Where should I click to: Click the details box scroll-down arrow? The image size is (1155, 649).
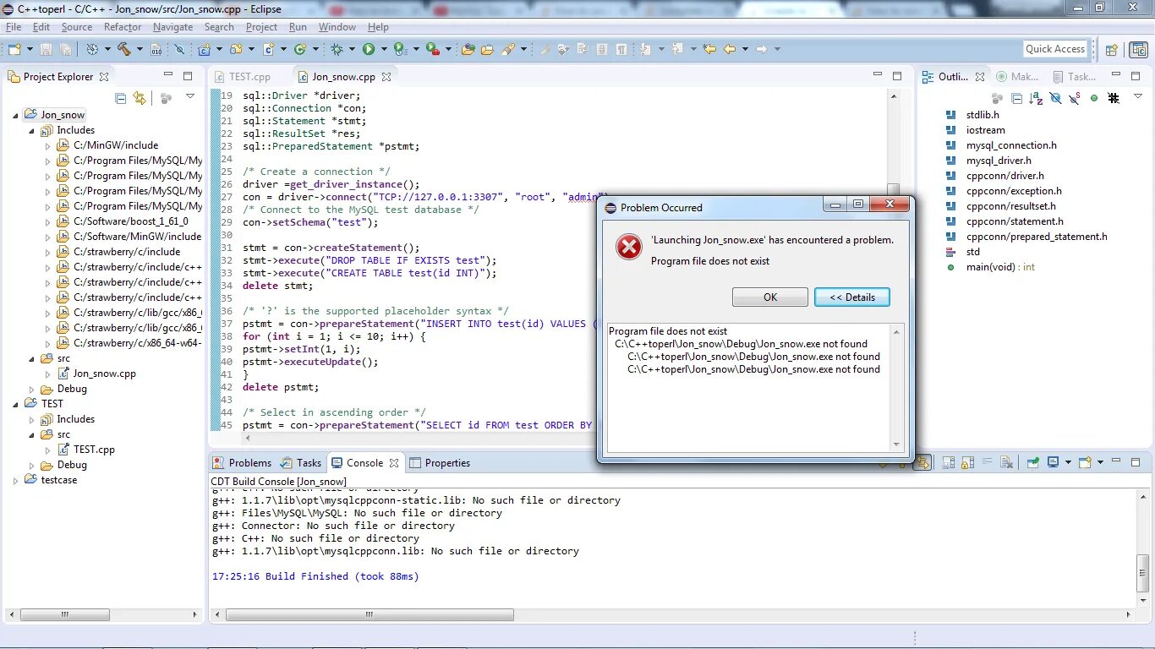pos(897,444)
